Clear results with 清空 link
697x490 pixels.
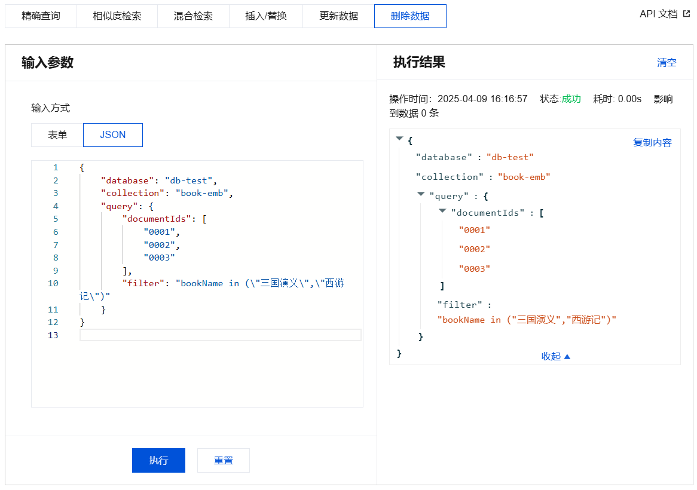tap(667, 63)
